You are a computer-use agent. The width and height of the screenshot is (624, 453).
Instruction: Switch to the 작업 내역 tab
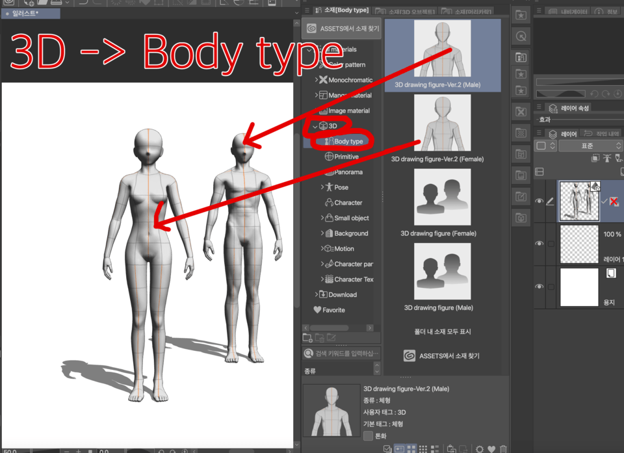point(601,134)
